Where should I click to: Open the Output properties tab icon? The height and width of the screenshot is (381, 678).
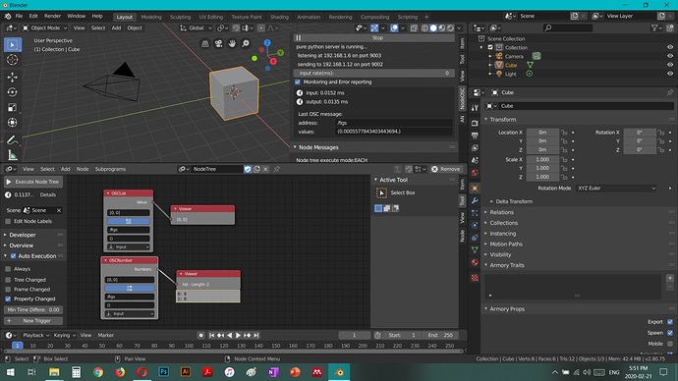click(x=475, y=136)
